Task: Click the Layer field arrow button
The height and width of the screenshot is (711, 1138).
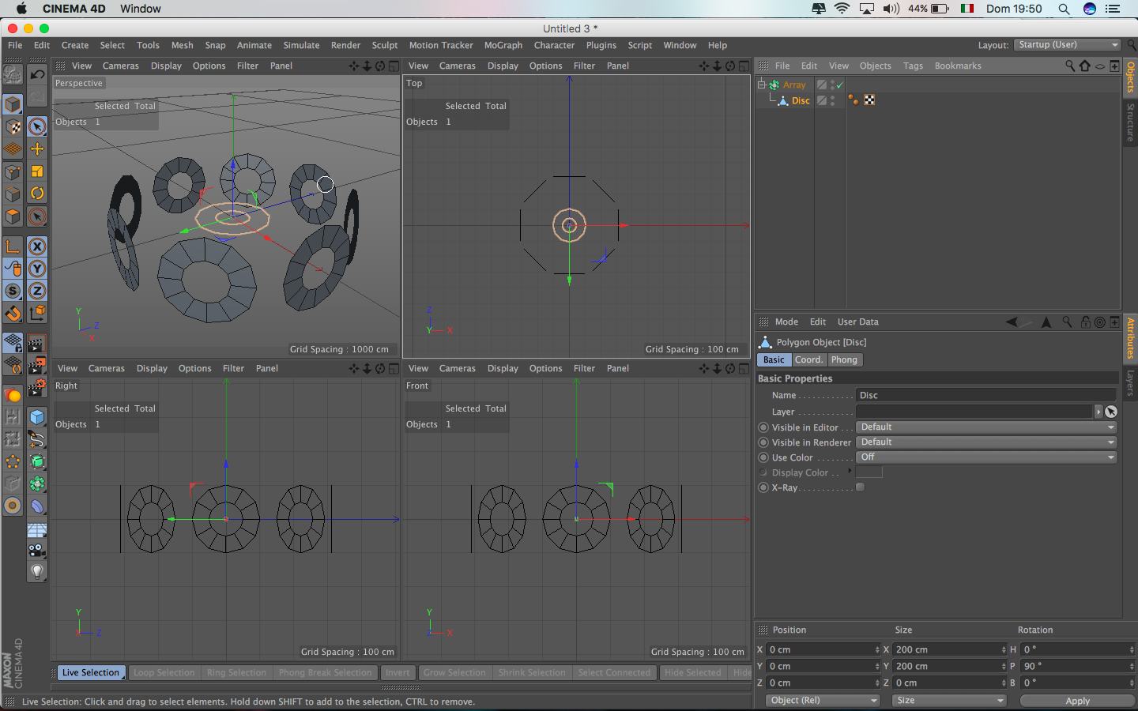Action: tap(1098, 412)
